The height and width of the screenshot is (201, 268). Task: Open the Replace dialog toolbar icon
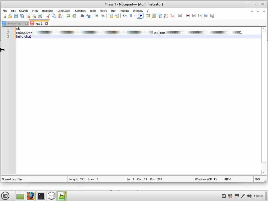[x=88, y=16]
